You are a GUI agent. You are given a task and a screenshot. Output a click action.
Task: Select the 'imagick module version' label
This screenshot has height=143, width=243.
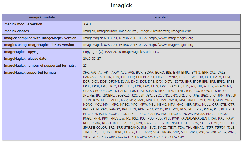point(23,24)
